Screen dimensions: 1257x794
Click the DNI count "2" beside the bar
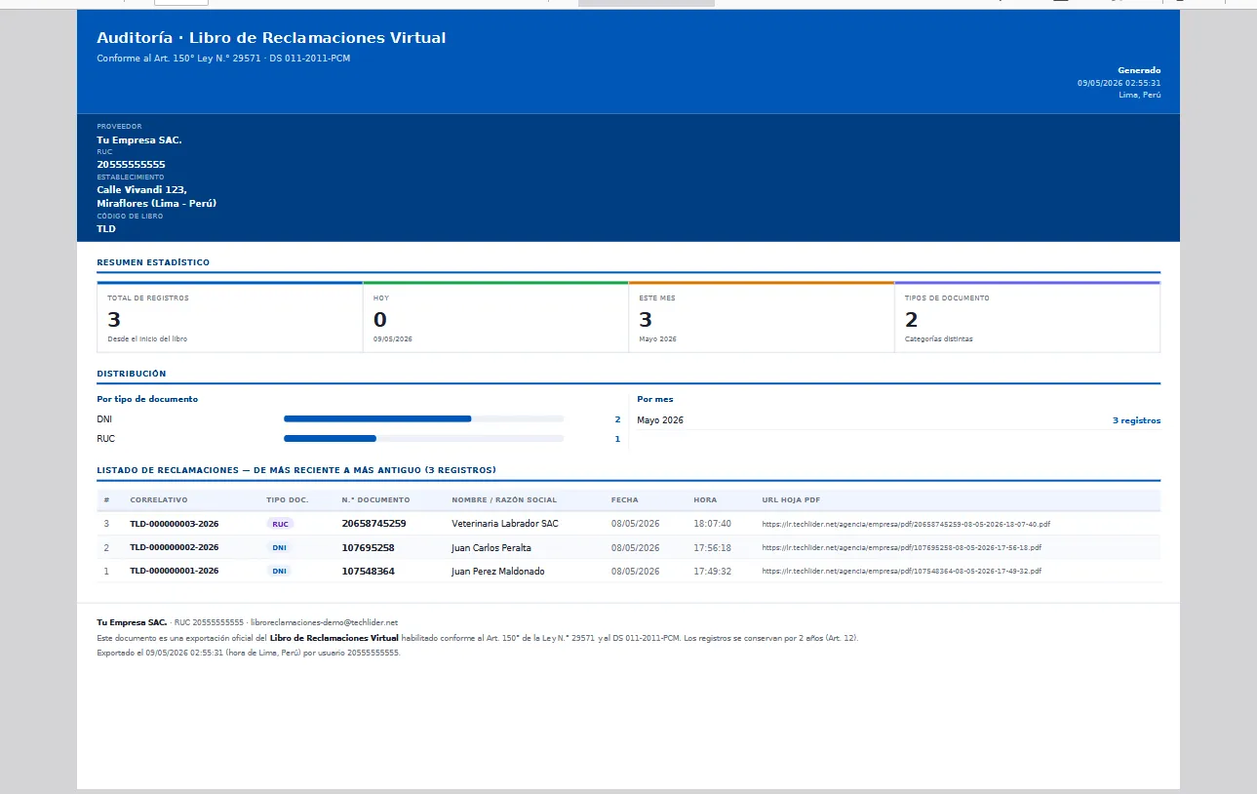(617, 418)
